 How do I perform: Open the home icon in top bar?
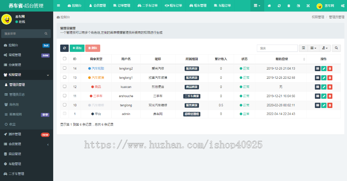[269, 6]
